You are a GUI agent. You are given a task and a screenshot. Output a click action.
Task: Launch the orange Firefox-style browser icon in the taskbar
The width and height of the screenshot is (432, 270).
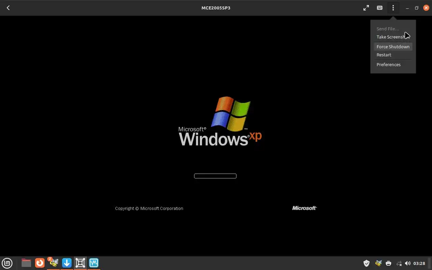tap(40, 263)
